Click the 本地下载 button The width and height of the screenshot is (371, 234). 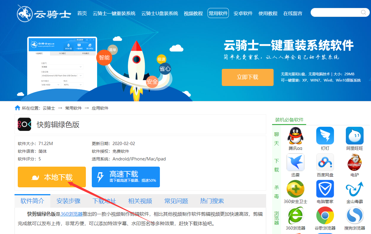(x=52, y=177)
